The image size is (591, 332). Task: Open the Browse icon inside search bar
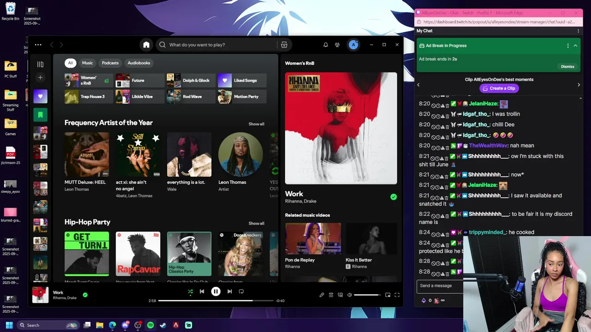click(284, 45)
